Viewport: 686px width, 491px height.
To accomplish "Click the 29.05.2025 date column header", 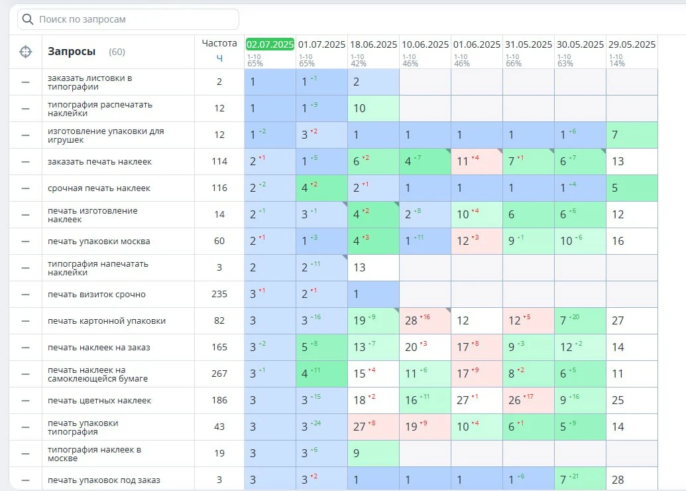I will [632, 44].
